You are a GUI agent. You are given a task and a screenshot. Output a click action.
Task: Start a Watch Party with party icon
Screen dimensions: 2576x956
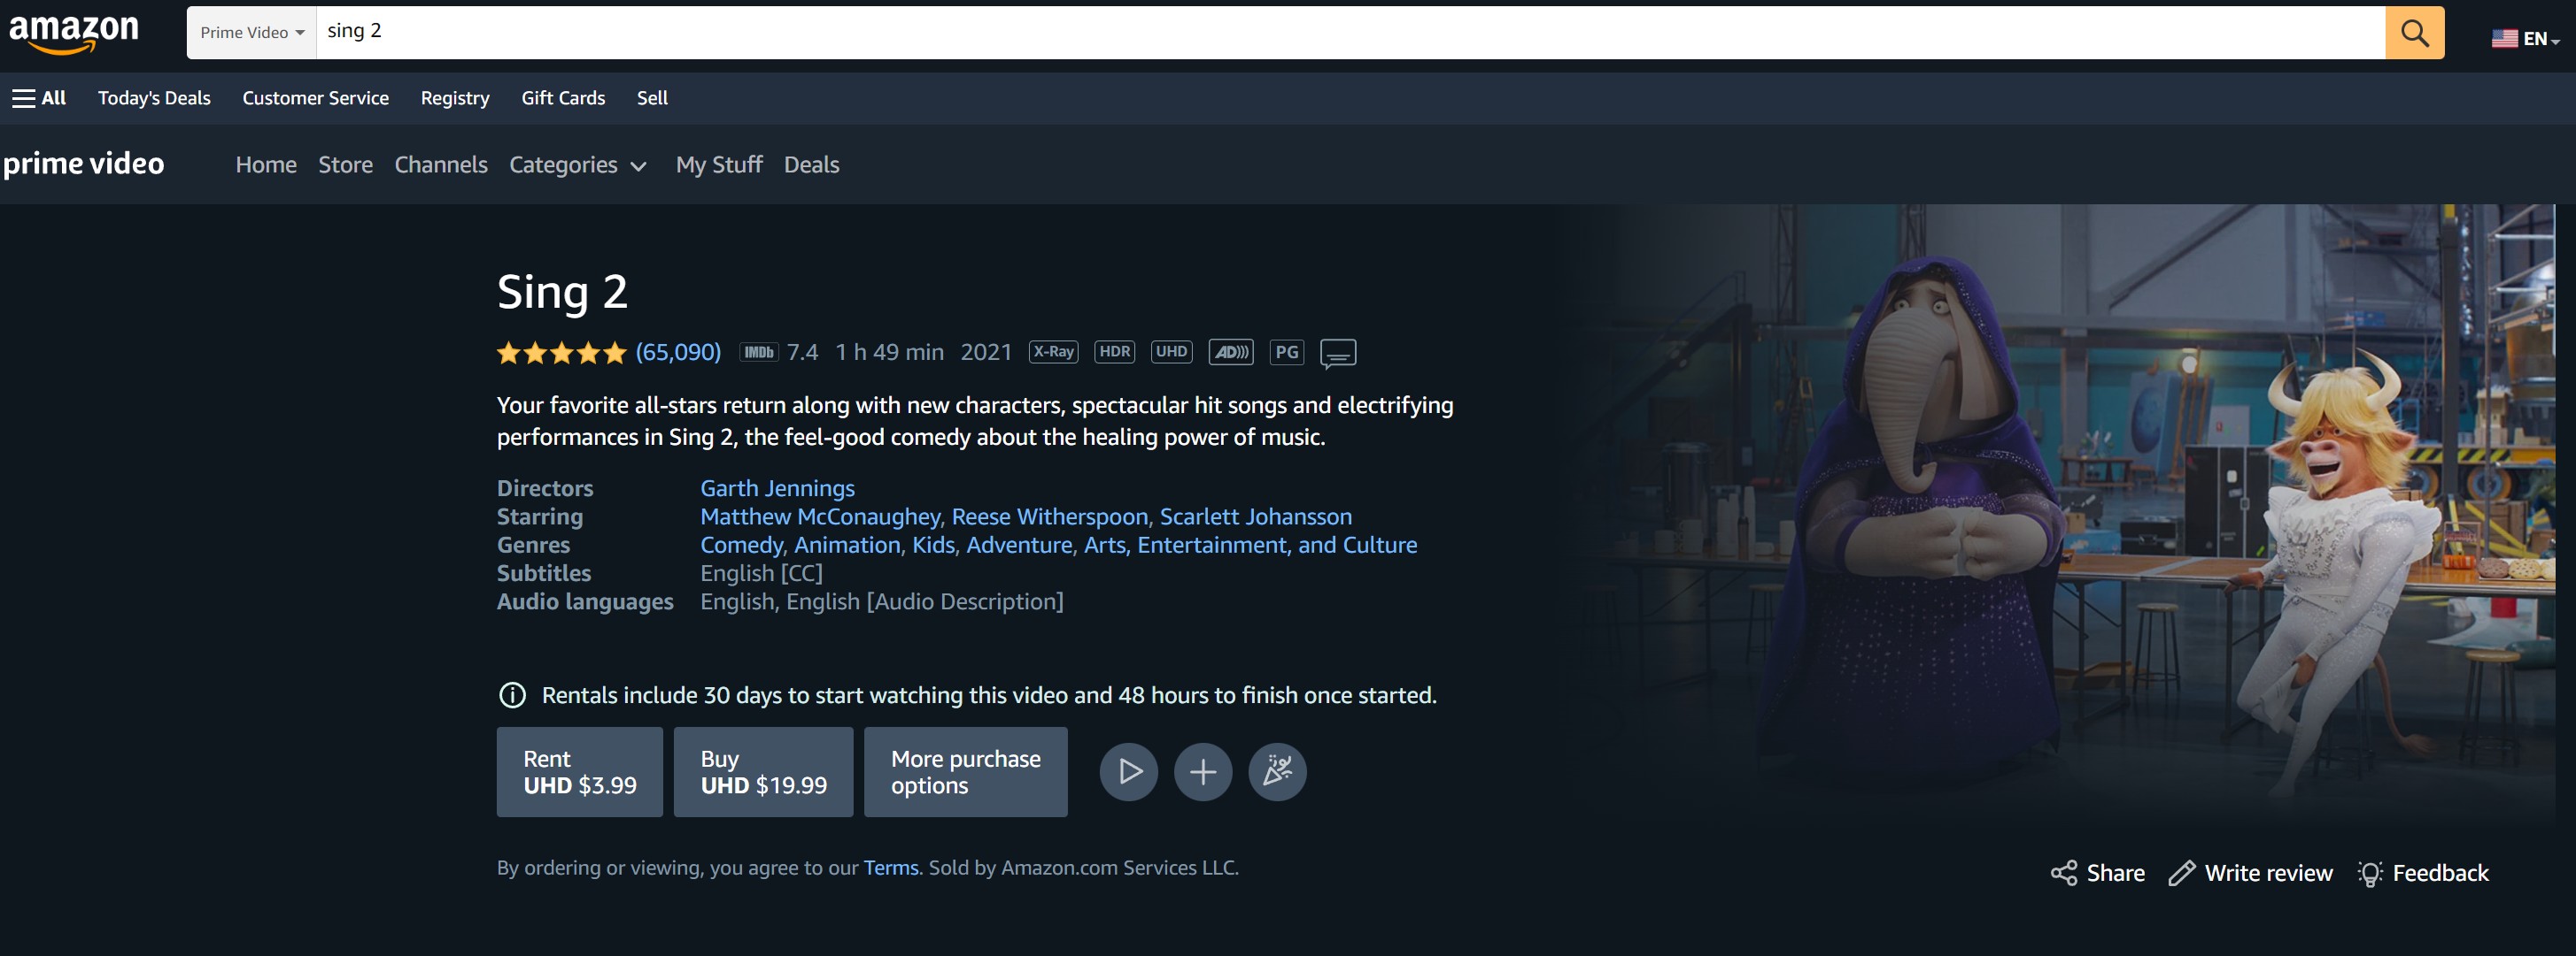(1277, 771)
